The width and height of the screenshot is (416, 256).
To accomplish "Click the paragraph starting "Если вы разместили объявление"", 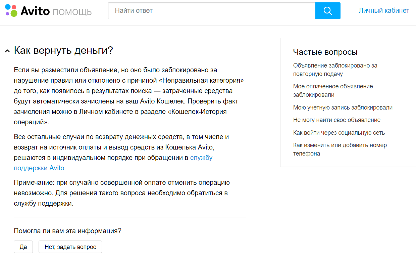I will (129, 96).
